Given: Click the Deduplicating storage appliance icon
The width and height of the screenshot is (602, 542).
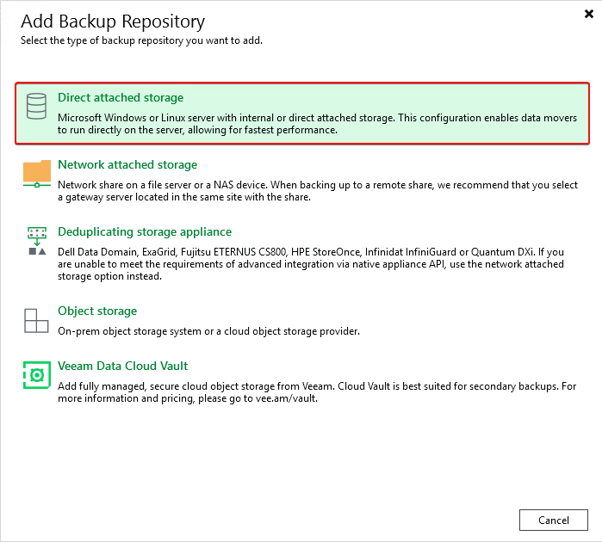Looking at the screenshot, I should [37, 241].
